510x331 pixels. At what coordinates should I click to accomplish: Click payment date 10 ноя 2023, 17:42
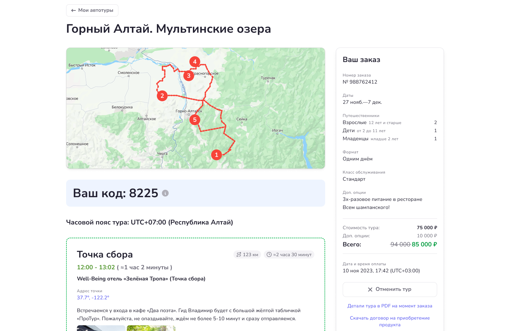click(x=381, y=271)
